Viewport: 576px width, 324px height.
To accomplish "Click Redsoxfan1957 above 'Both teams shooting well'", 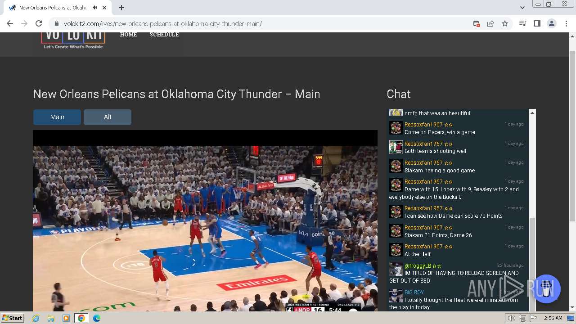I will pyautogui.click(x=423, y=144).
